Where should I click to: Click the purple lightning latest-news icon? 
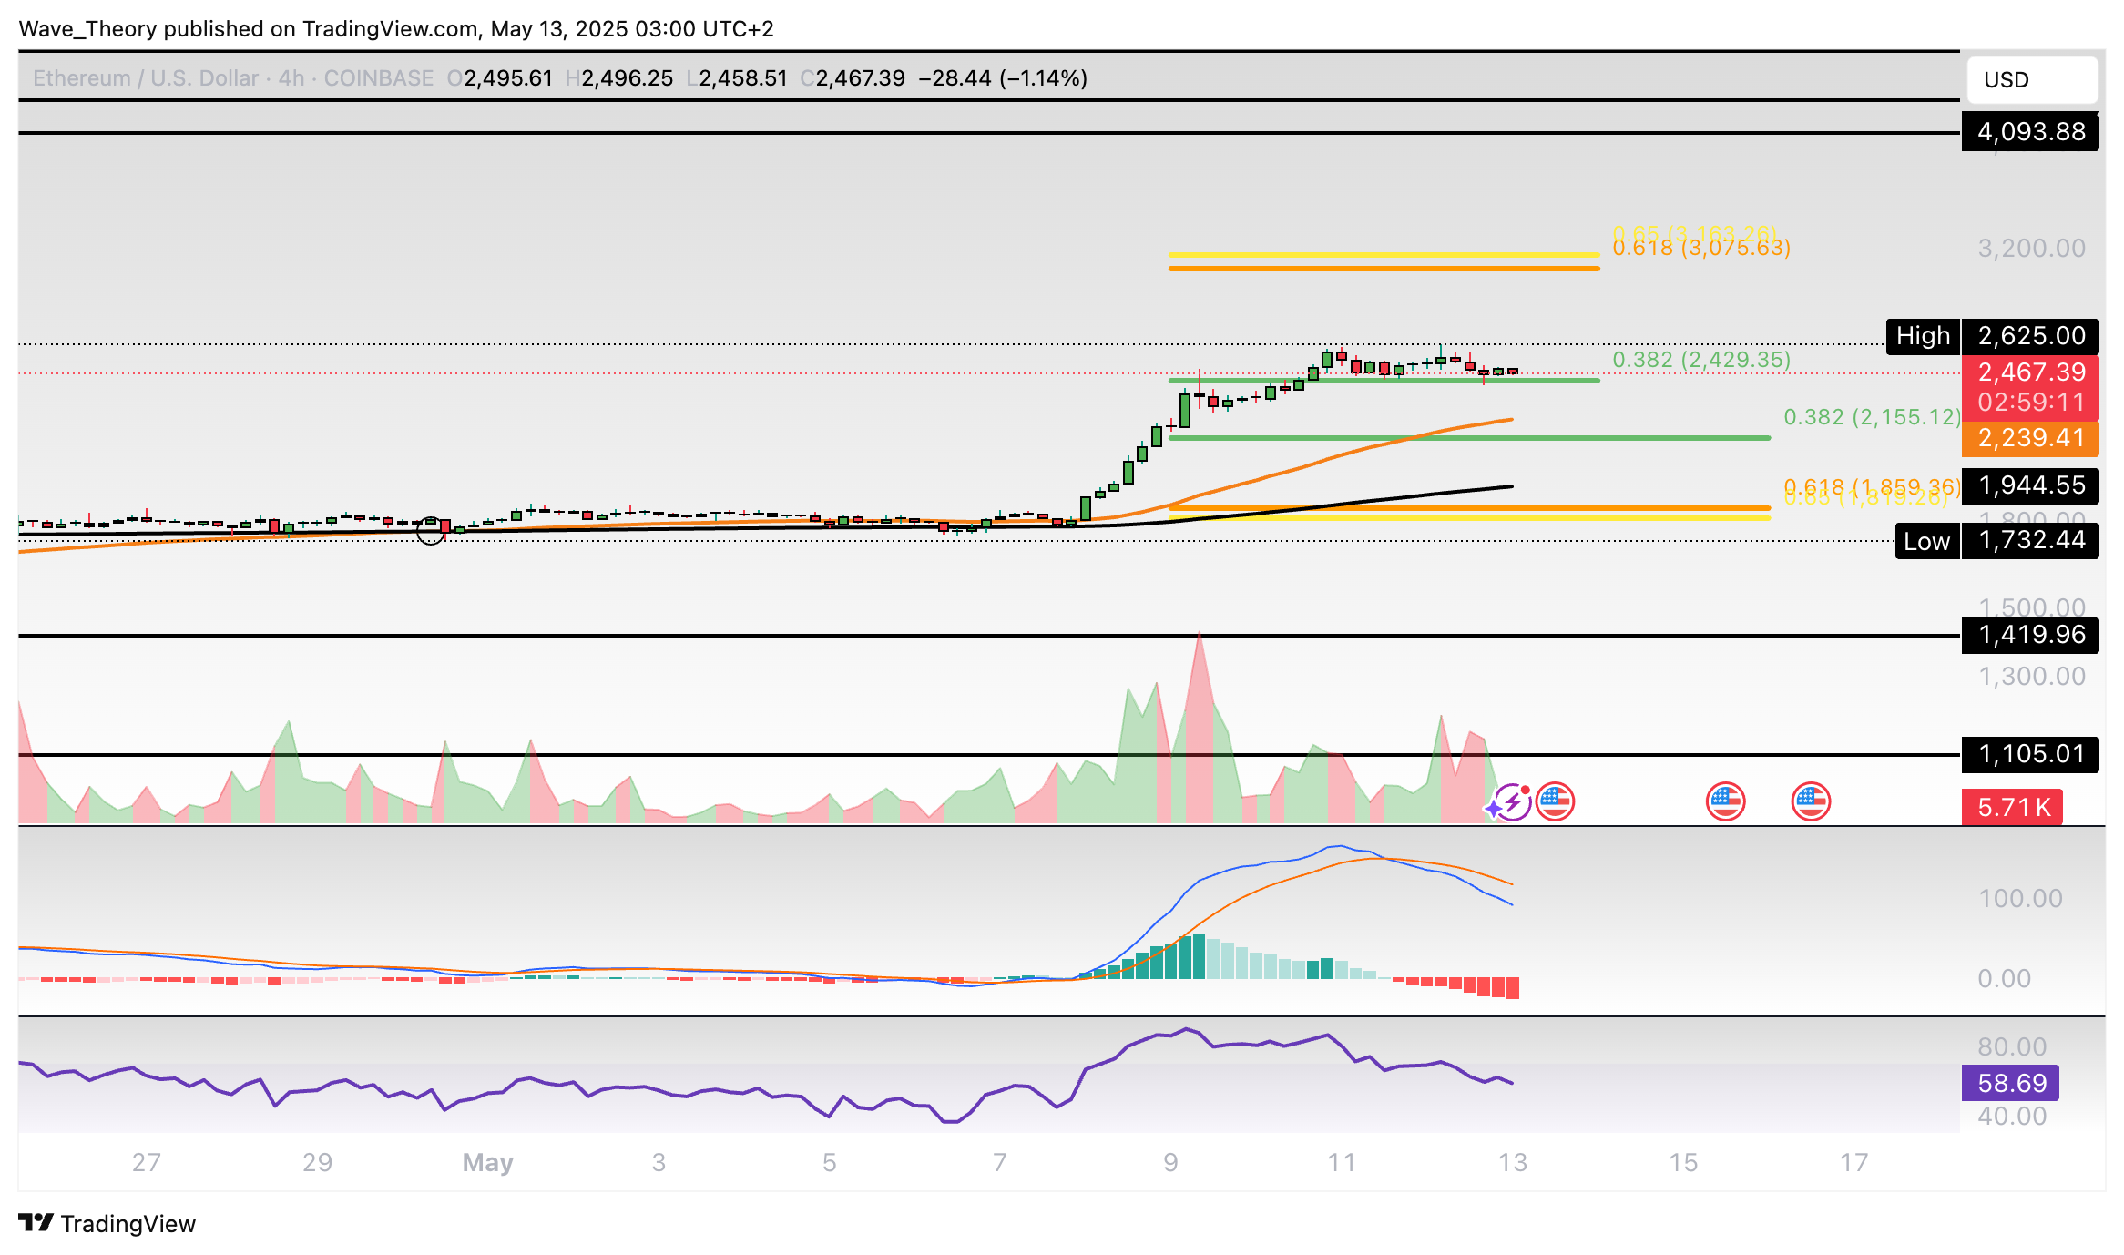pyautogui.click(x=1515, y=802)
